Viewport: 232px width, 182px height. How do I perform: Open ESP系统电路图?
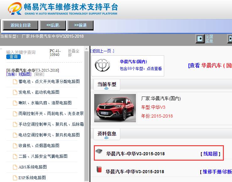click(x=32, y=178)
